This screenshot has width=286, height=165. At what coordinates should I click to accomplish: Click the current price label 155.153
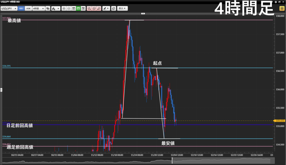tap(280, 121)
